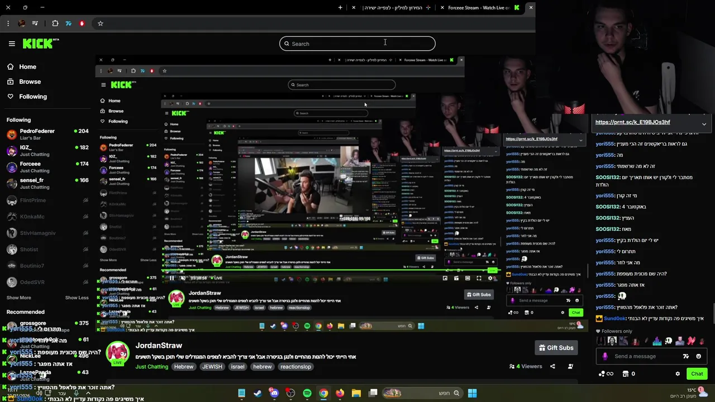This screenshot has height=402, width=715.
Task: Select the JEWISH tag
Action: pyautogui.click(x=212, y=367)
